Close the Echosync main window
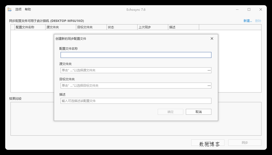Viewport: 272px width, 155px height. 260,9
